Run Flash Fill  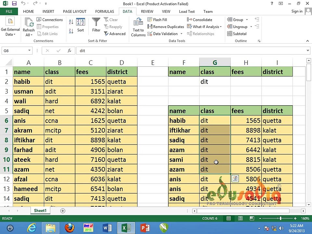tap(157, 19)
